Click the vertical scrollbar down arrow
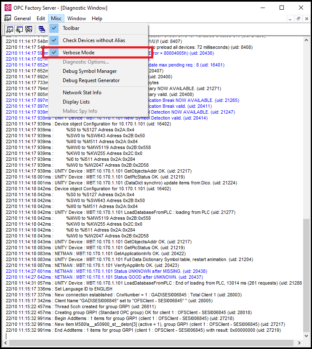The image size is (312, 349). 306,336
